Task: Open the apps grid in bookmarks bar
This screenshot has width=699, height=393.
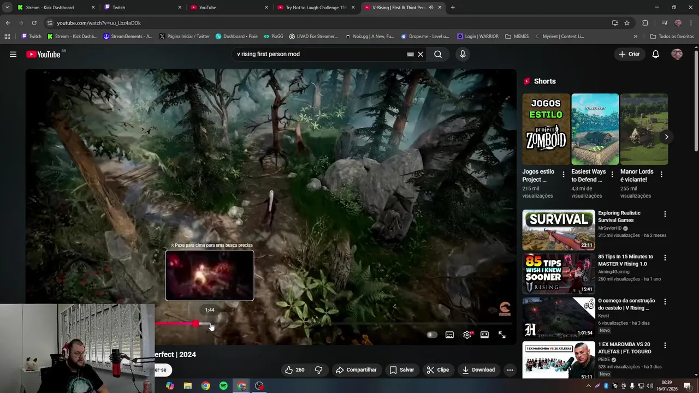Action: (x=7, y=37)
